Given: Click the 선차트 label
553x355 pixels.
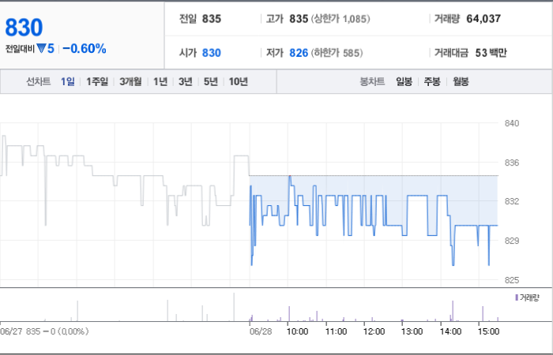Looking at the screenshot, I should click(x=39, y=82).
